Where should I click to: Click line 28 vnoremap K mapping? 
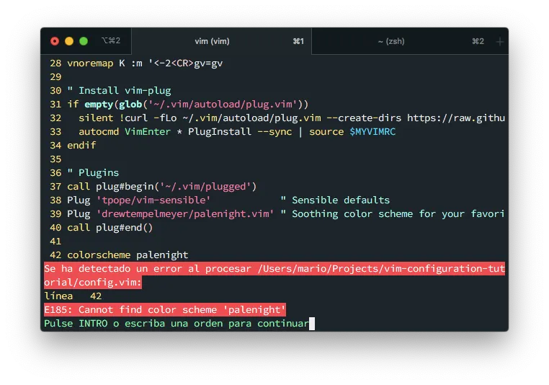[145, 63]
